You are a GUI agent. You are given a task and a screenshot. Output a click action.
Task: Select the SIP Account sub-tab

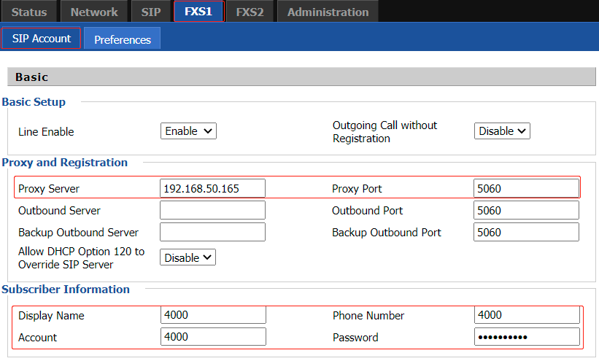42,39
